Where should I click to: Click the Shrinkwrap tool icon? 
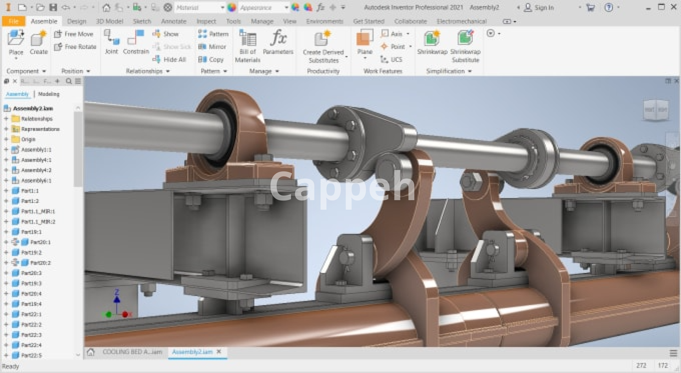(432, 39)
